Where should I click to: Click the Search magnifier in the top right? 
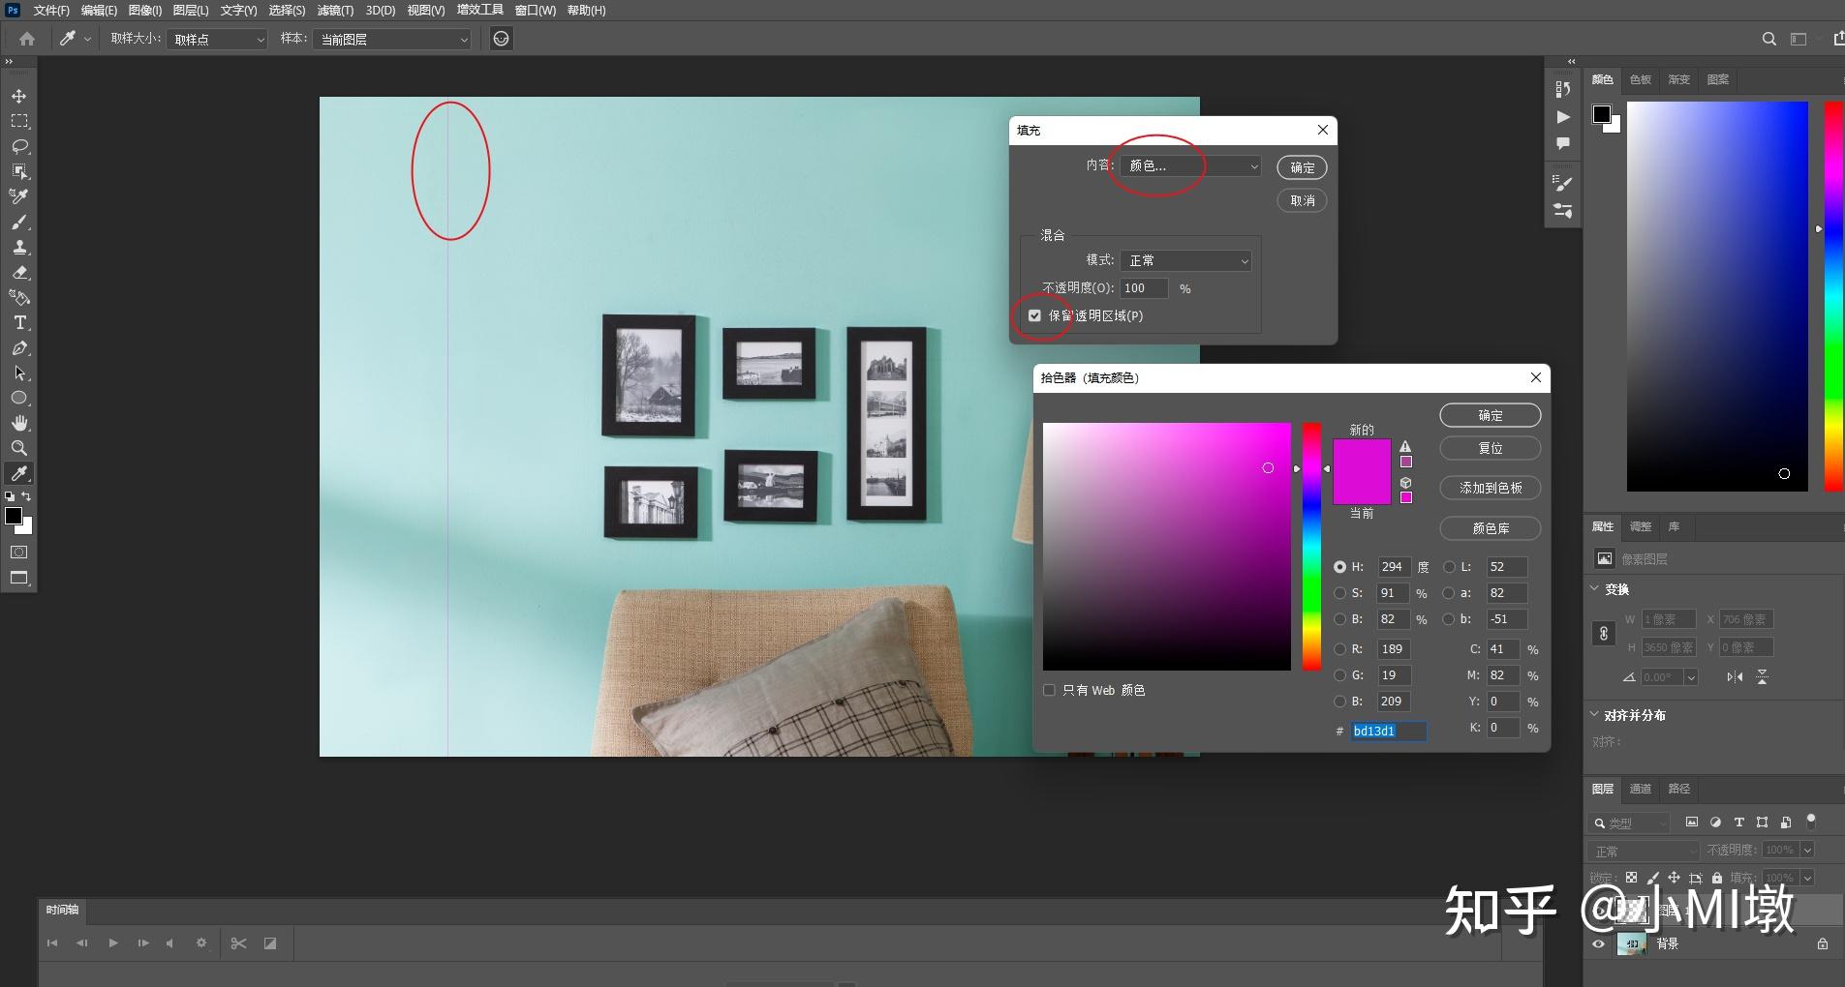tap(1769, 39)
